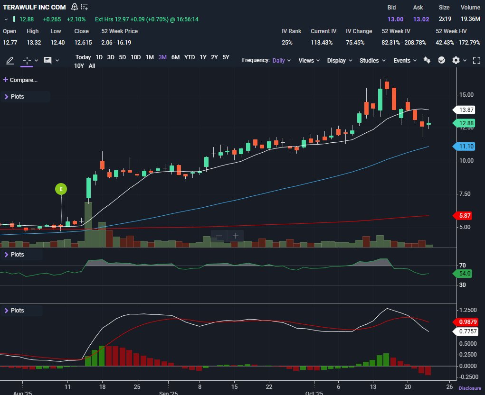Open the notes dropdown arrow
This screenshot has height=395, width=485.
[x=57, y=61]
